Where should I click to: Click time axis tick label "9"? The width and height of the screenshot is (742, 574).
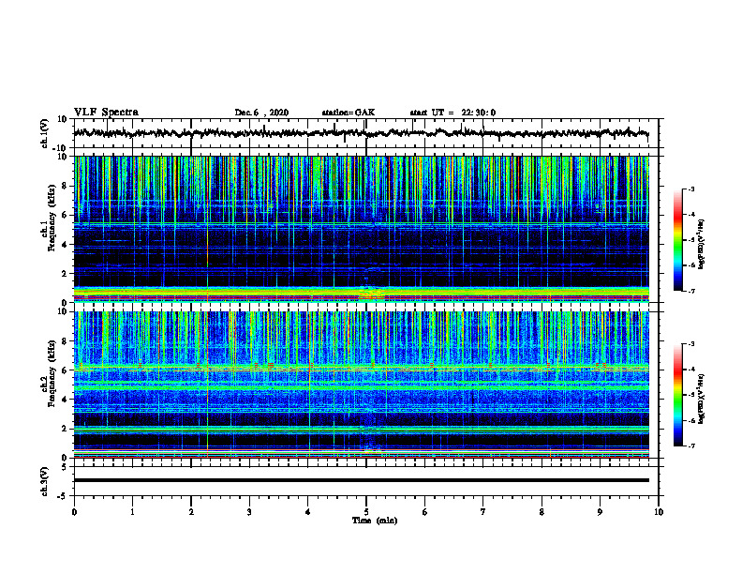(600, 512)
